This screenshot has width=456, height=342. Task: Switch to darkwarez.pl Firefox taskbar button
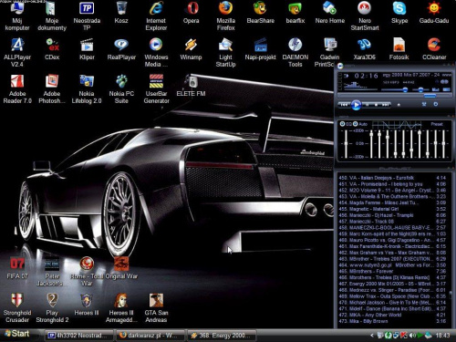150,336
